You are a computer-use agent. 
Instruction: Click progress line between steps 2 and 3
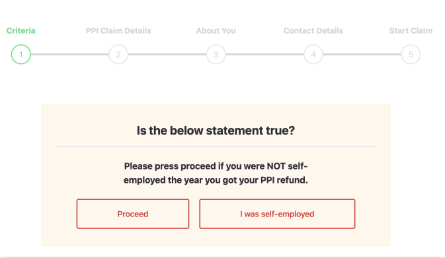pos(167,54)
